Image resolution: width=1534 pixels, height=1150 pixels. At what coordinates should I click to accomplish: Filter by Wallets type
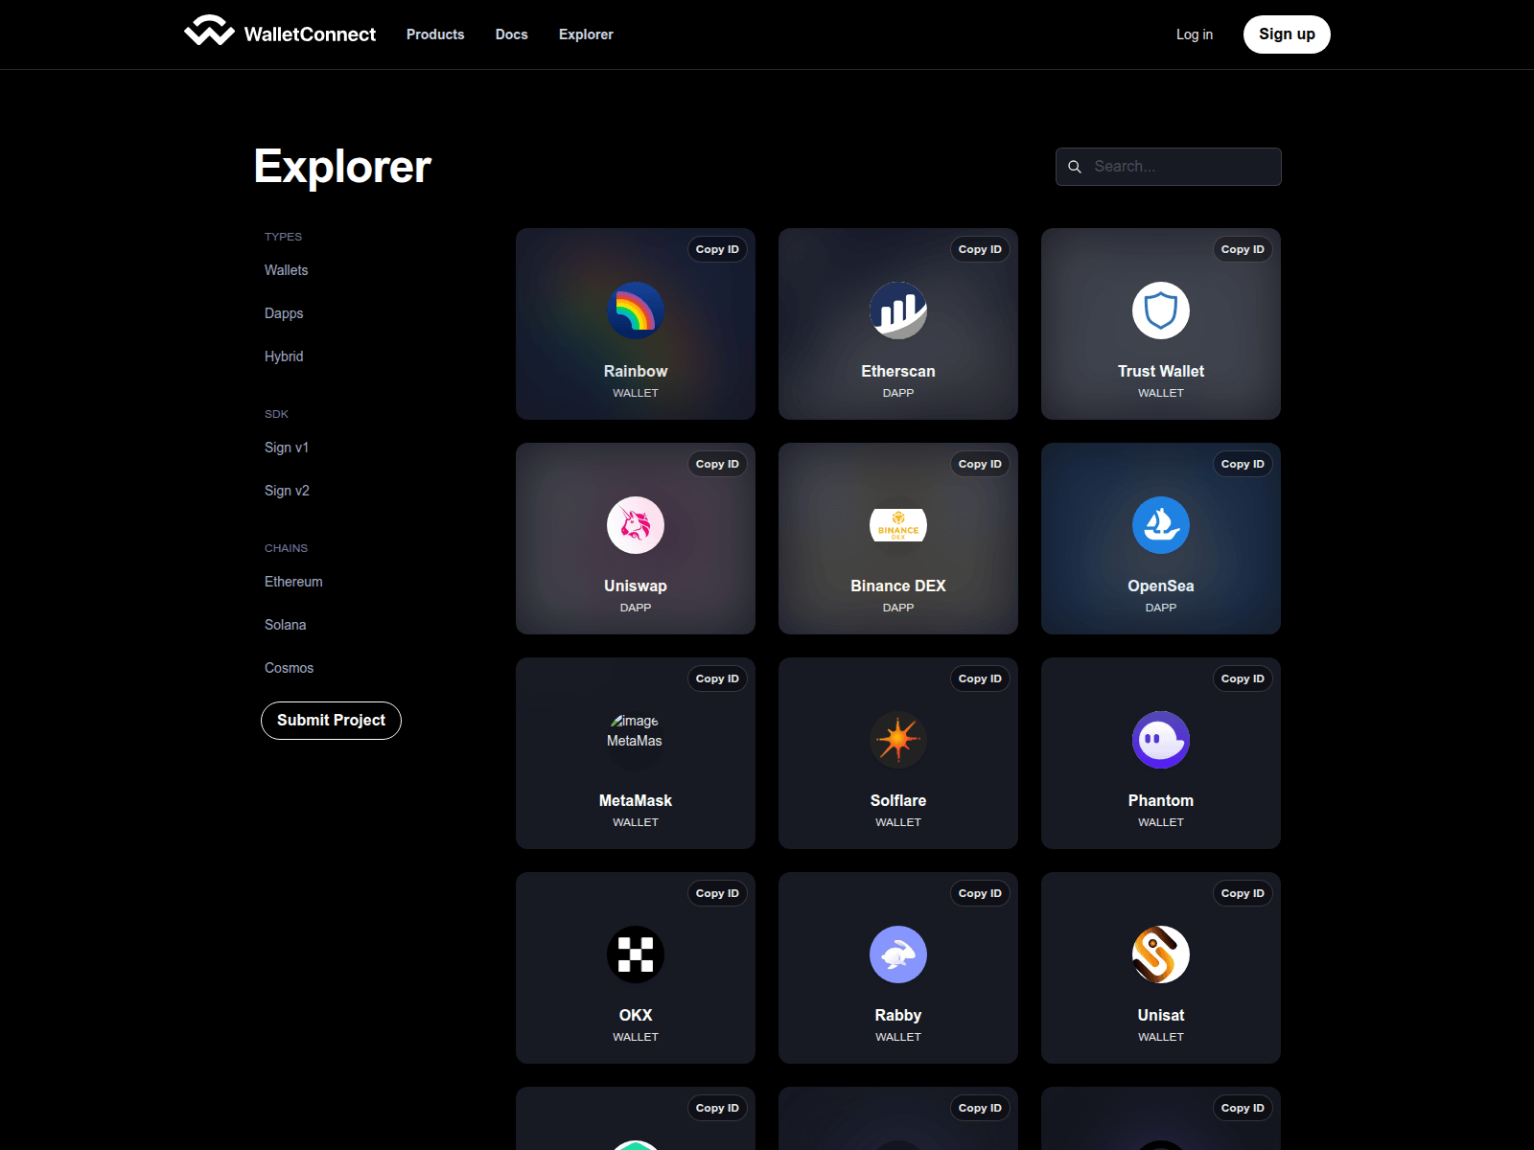coord(287,270)
